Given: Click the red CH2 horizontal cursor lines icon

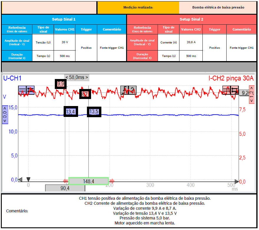Looking at the screenshot, I should tap(227, 90).
